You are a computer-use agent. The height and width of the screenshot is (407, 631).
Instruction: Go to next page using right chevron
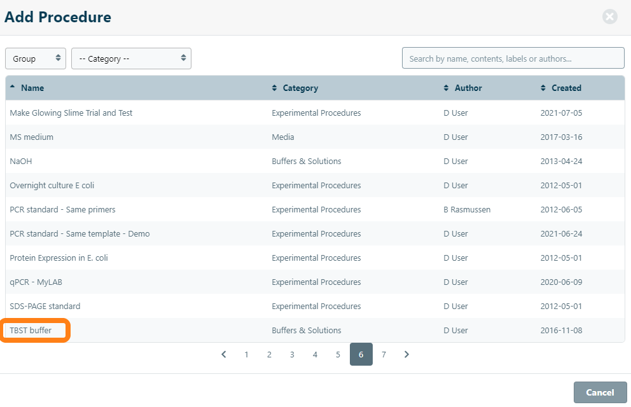(x=406, y=354)
